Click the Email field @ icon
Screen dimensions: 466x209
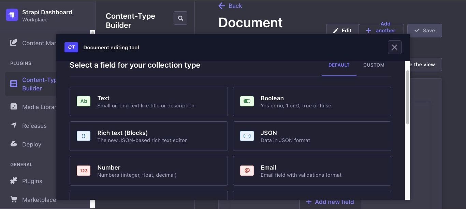[x=247, y=171]
